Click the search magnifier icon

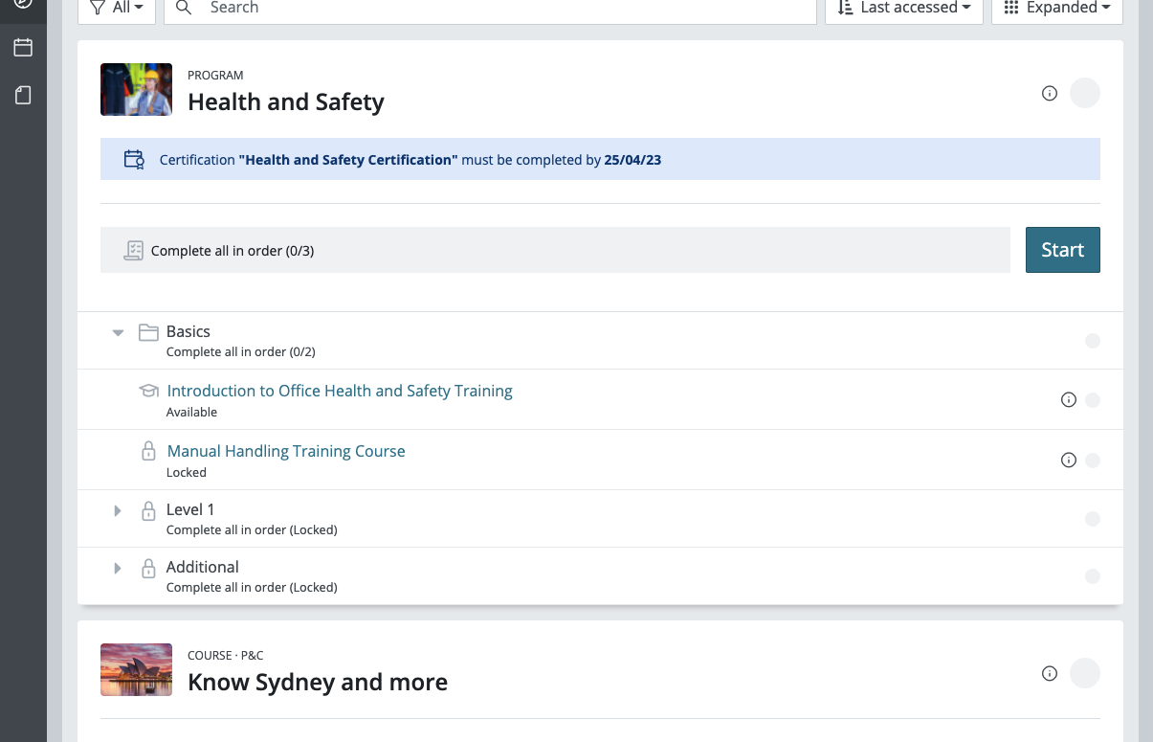pos(183,8)
